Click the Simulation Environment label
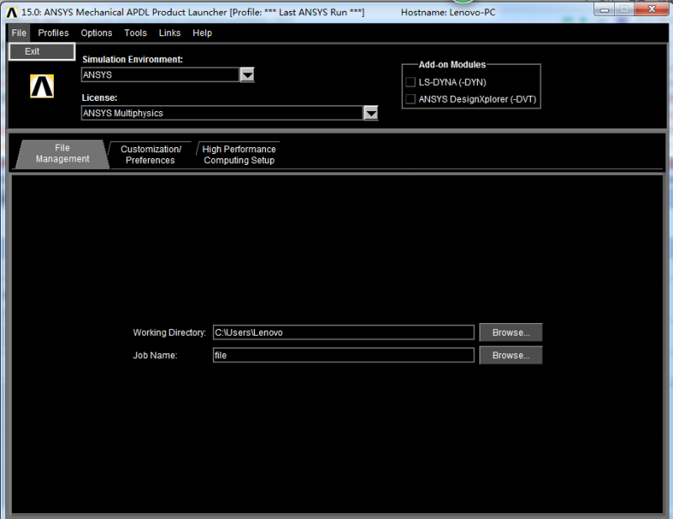The height and width of the screenshot is (519, 673). 133,60
